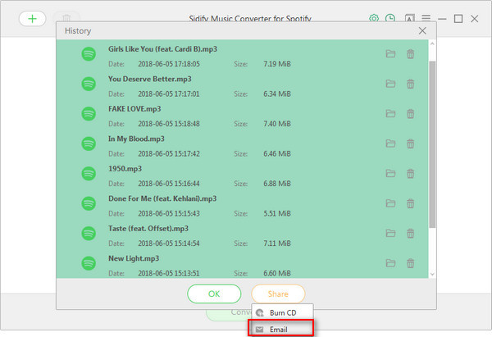Open folder for 1950.mp3

point(390,174)
